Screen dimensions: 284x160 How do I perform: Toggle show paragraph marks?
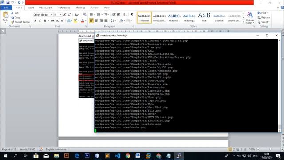(x=132, y=15)
